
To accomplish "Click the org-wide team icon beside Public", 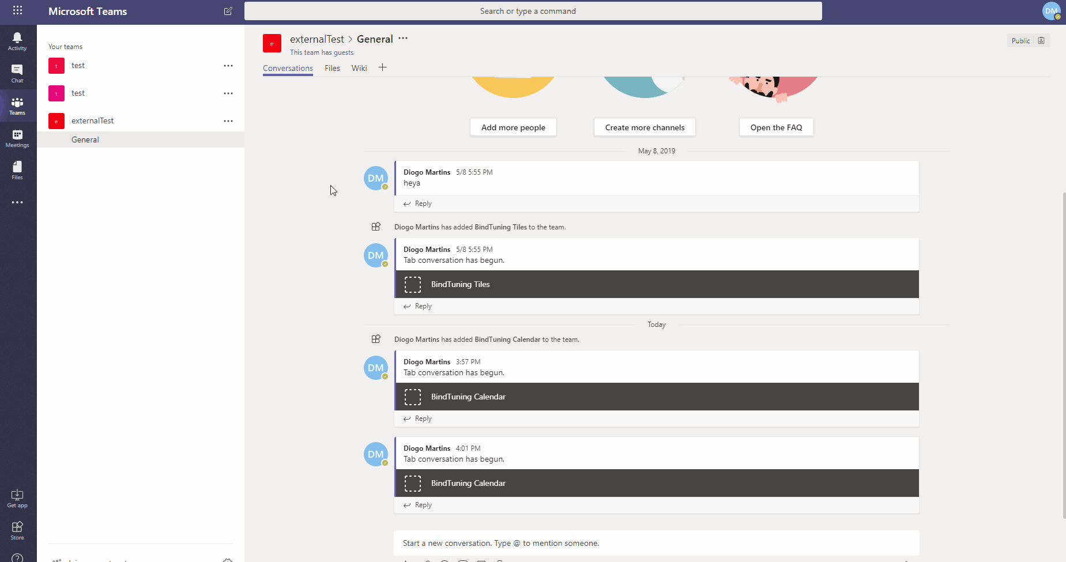I will (1041, 40).
